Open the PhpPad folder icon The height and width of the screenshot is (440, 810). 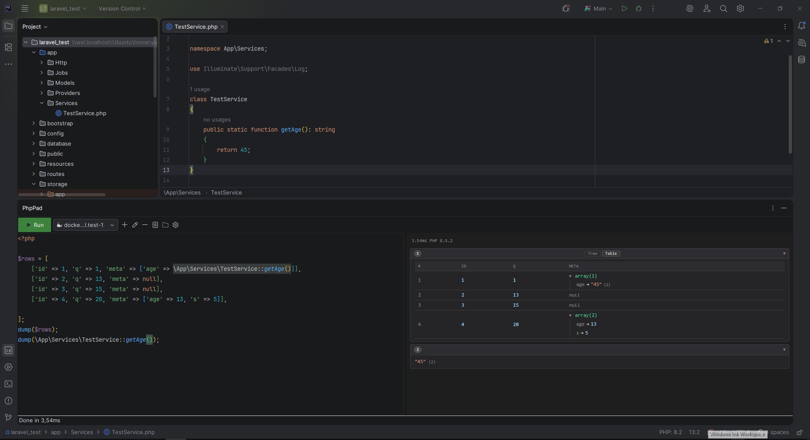click(165, 225)
